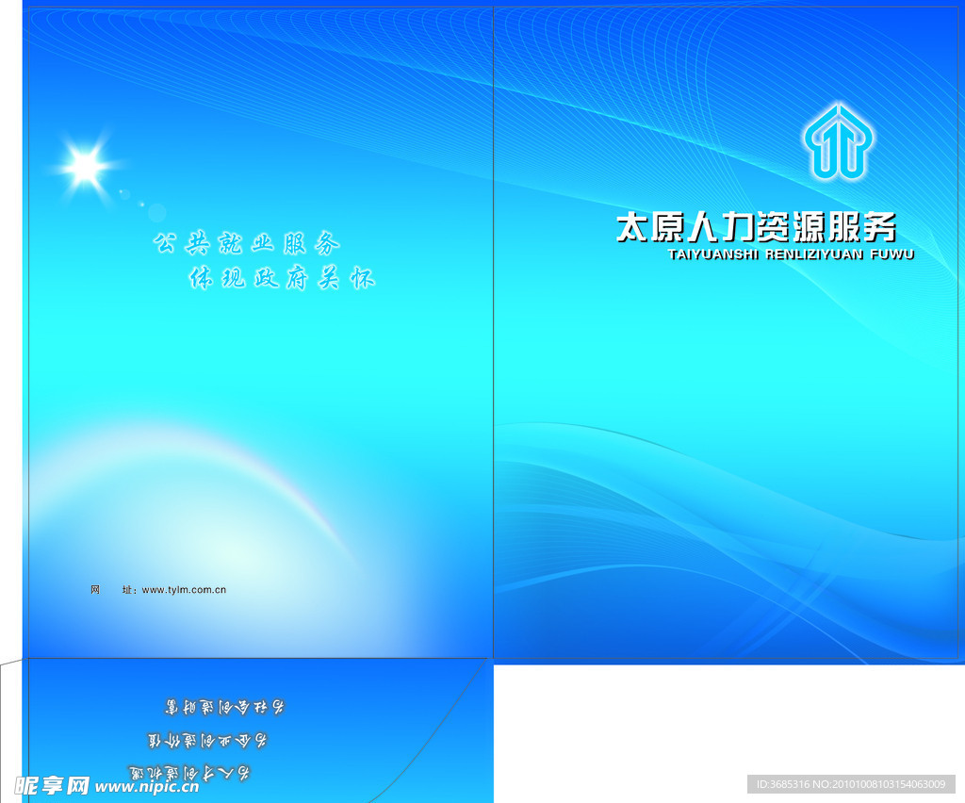The image size is (965, 803).
Task: Select the subtitle TAIYUANSHI RENLIZIYUAN FUWU
Action: click(791, 254)
